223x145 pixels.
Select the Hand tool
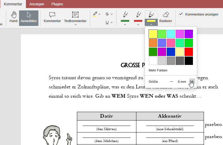coord(13,17)
